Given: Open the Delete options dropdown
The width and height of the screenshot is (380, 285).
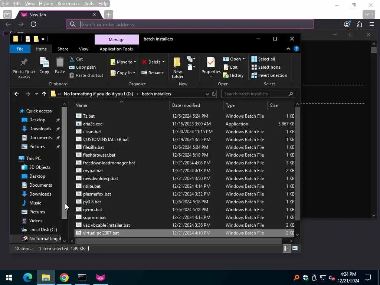Looking at the screenshot, I should (x=163, y=62).
